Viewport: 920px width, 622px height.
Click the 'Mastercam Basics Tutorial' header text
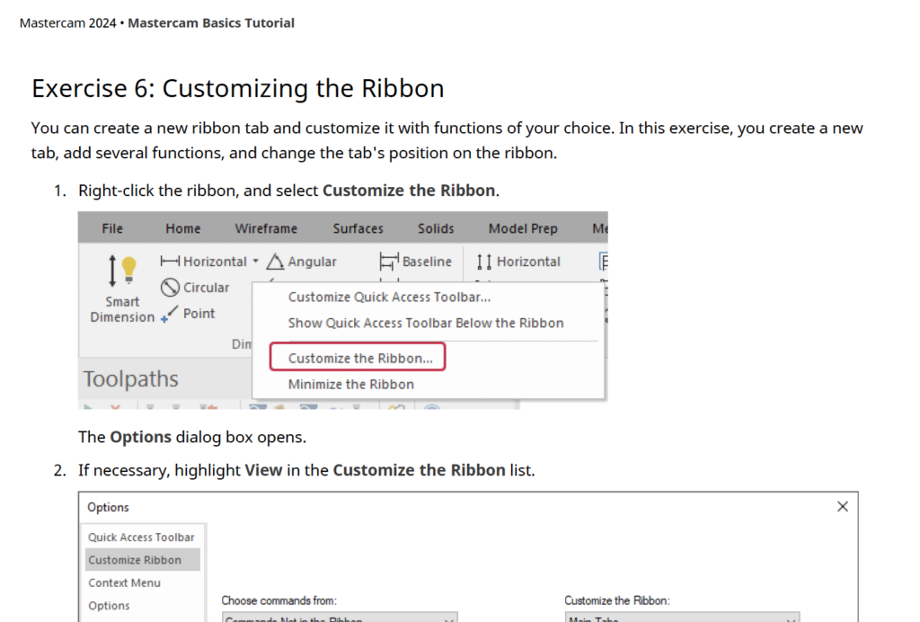[211, 22]
